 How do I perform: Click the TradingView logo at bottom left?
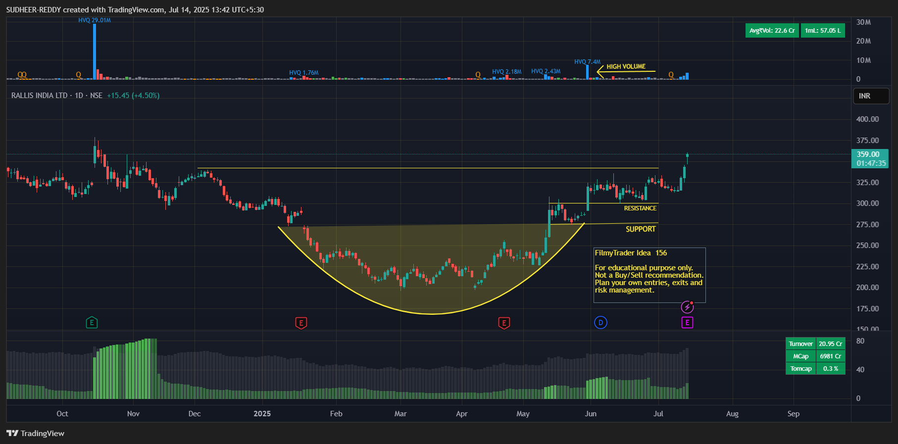[x=36, y=433]
